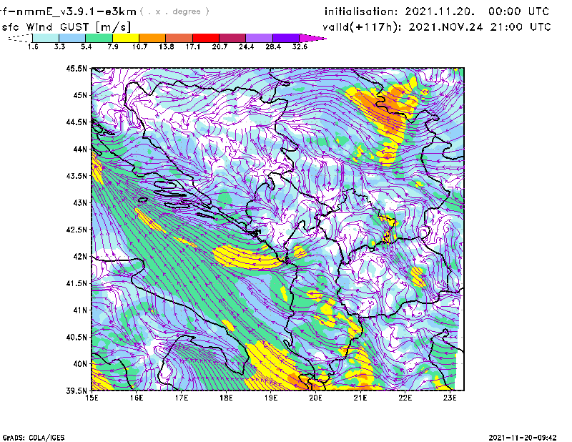Image resolution: width=572 pixels, height=442 pixels.
Task: Click the 22E longitude label
Action: coord(405,398)
